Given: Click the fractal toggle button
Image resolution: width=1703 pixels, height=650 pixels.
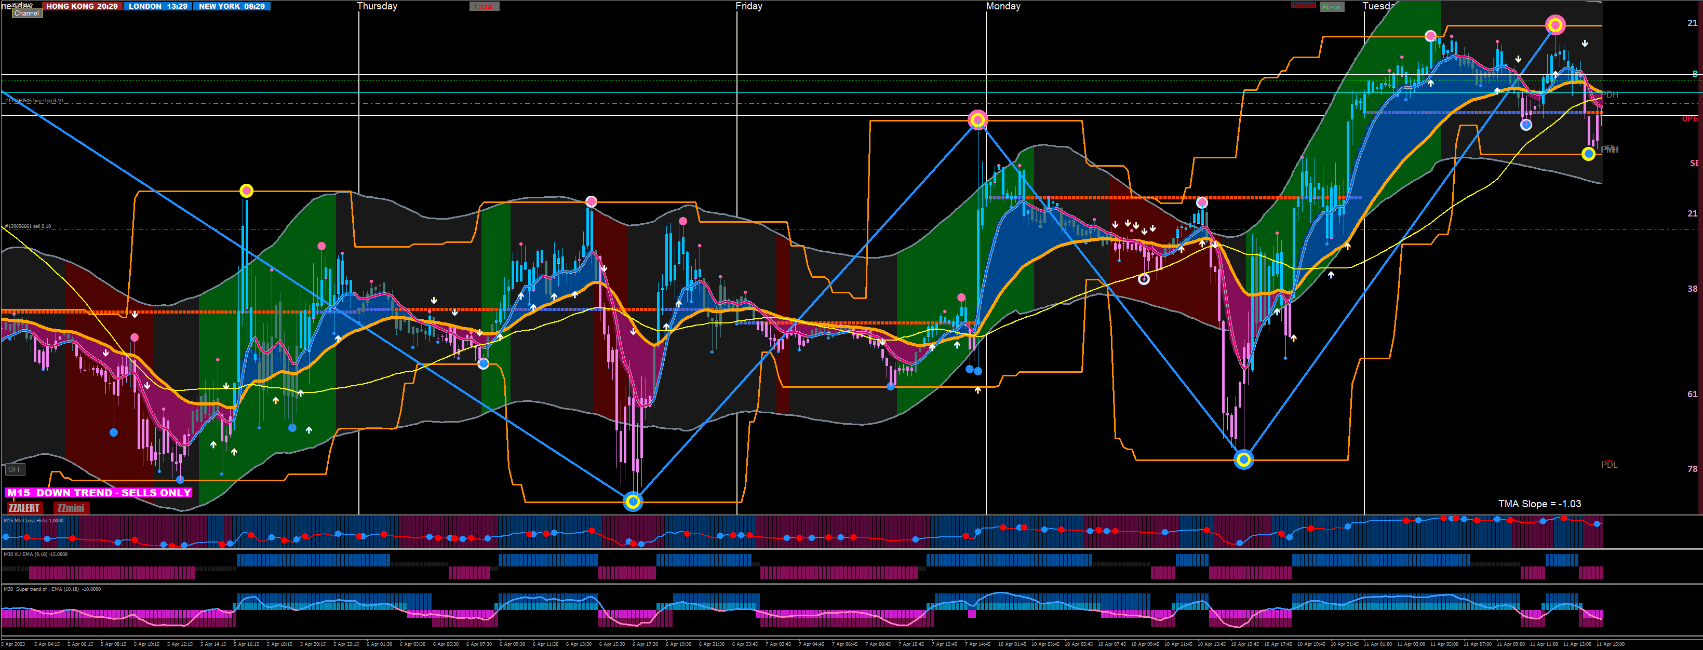Looking at the screenshot, I should (x=484, y=7).
